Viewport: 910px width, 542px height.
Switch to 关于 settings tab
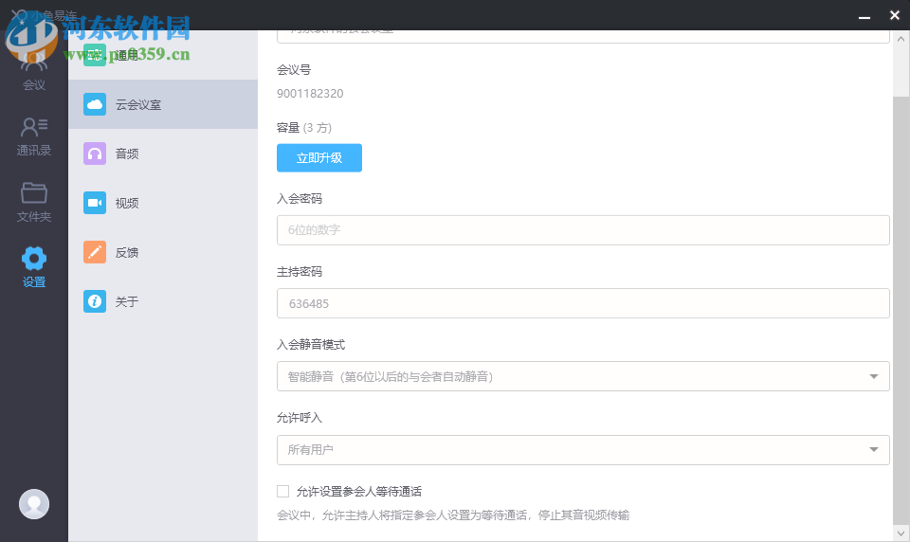[x=163, y=301]
